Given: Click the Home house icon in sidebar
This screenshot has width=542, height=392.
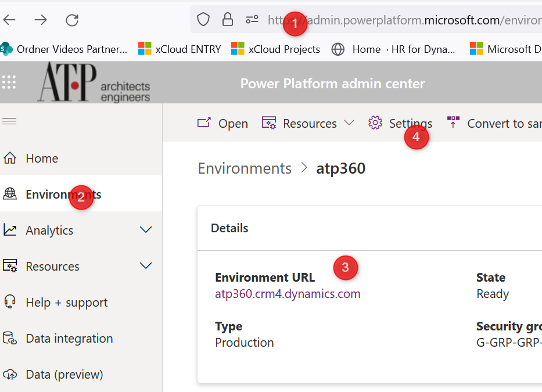Looking at the screenshot, I should tap(10, 158).
